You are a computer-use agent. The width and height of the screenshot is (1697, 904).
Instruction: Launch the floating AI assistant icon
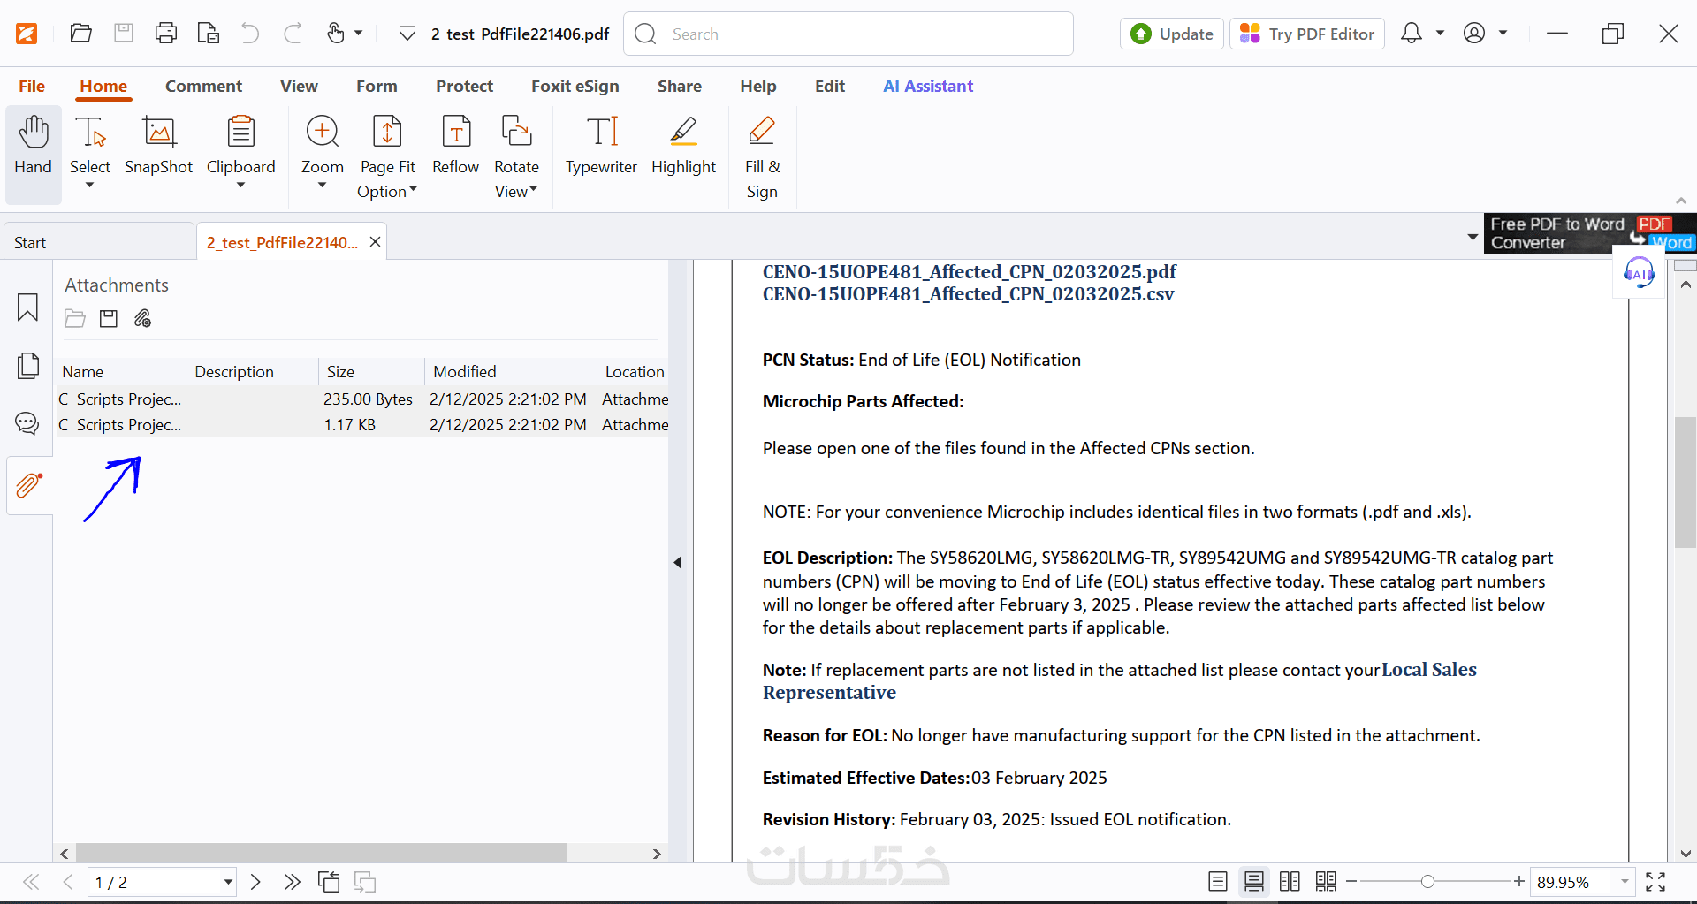click(x=1639, y=273)
